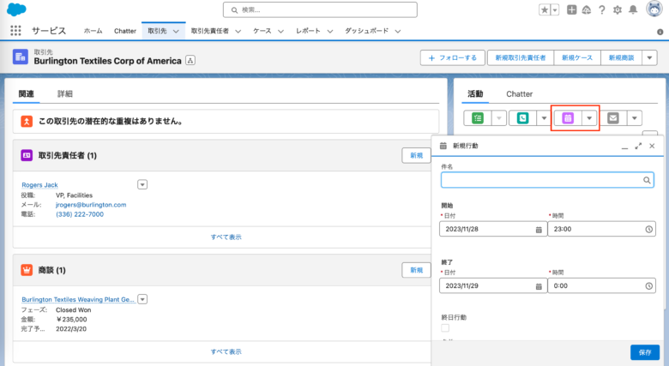
Task: Expand the 新規行動 composer to full size
Action: [x=638, y=146]
